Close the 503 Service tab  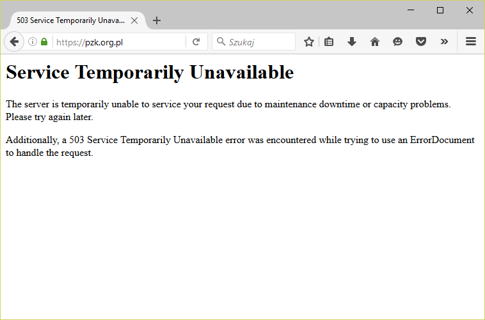134,20
